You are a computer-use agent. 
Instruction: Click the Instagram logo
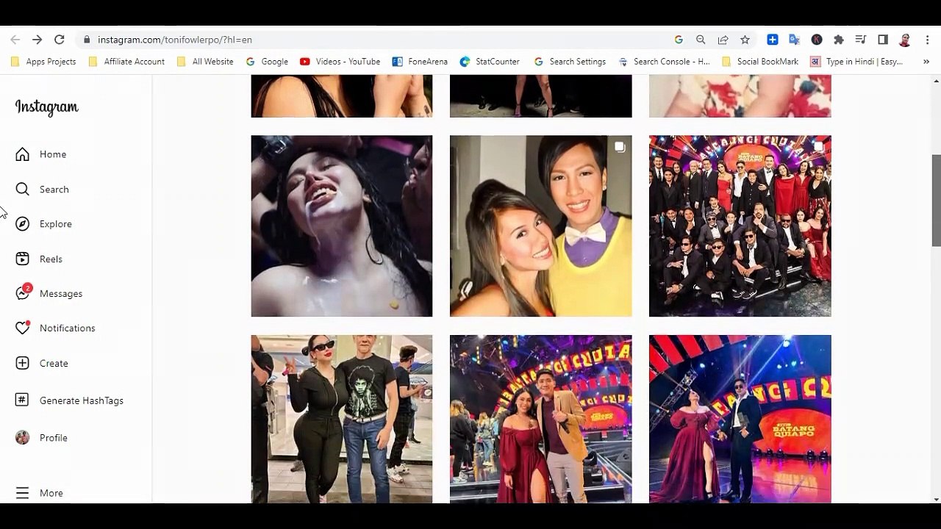click(x=46, y=107)
